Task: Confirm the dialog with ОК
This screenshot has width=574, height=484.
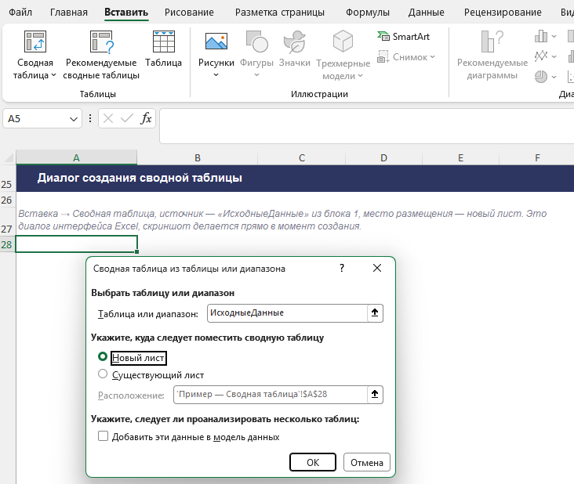Action: (313, 462)
